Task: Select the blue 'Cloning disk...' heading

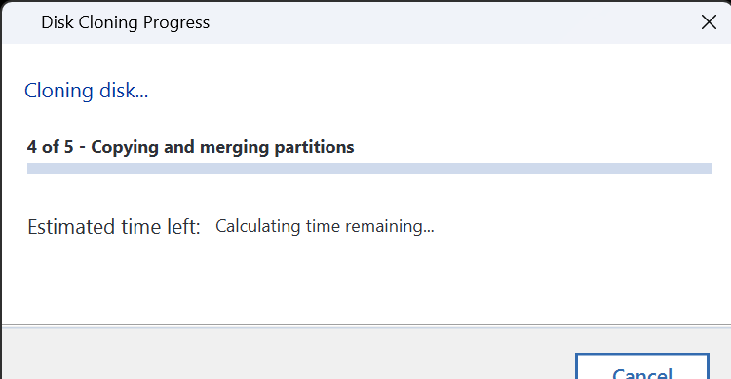Action: [86, 91]
